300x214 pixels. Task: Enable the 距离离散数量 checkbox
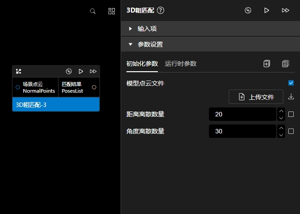coord(291,114)
